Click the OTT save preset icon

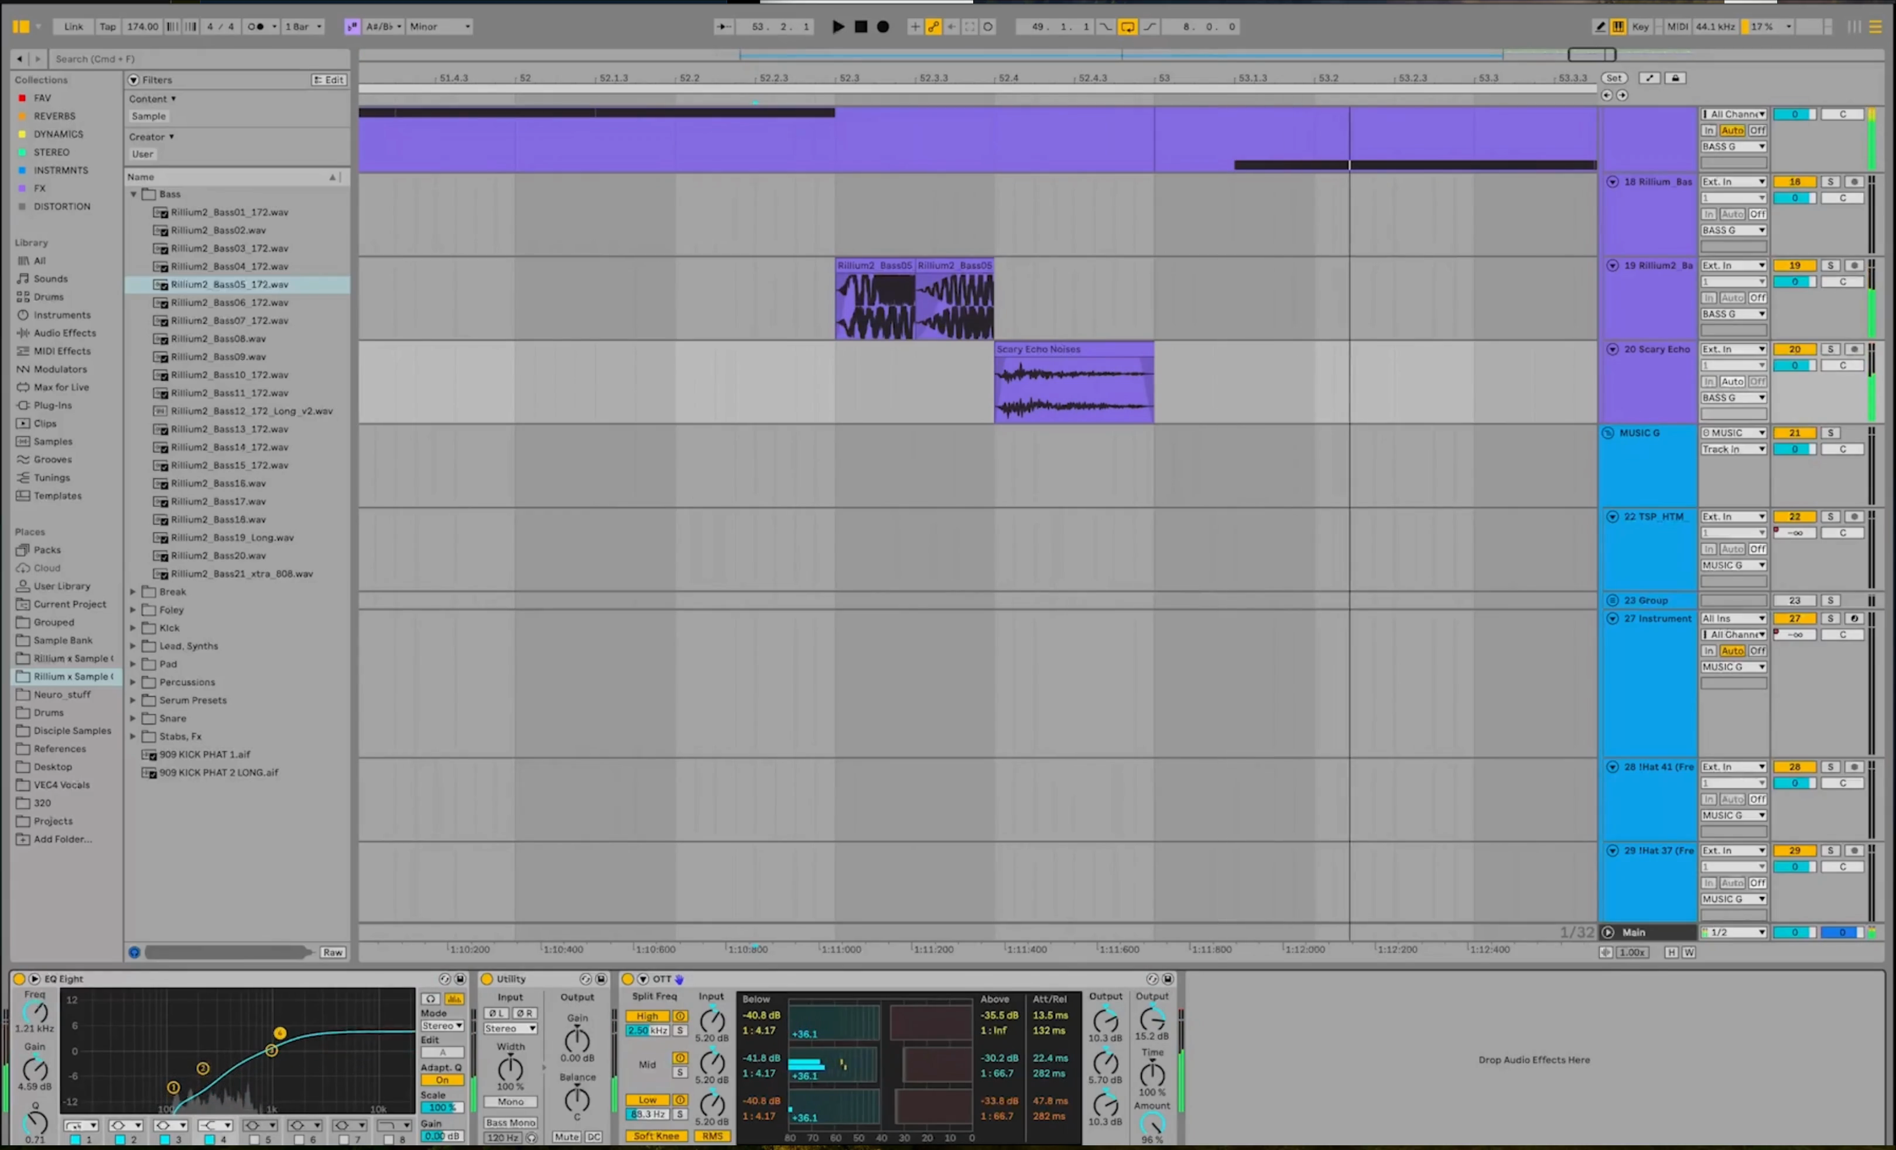[1168, 978]
